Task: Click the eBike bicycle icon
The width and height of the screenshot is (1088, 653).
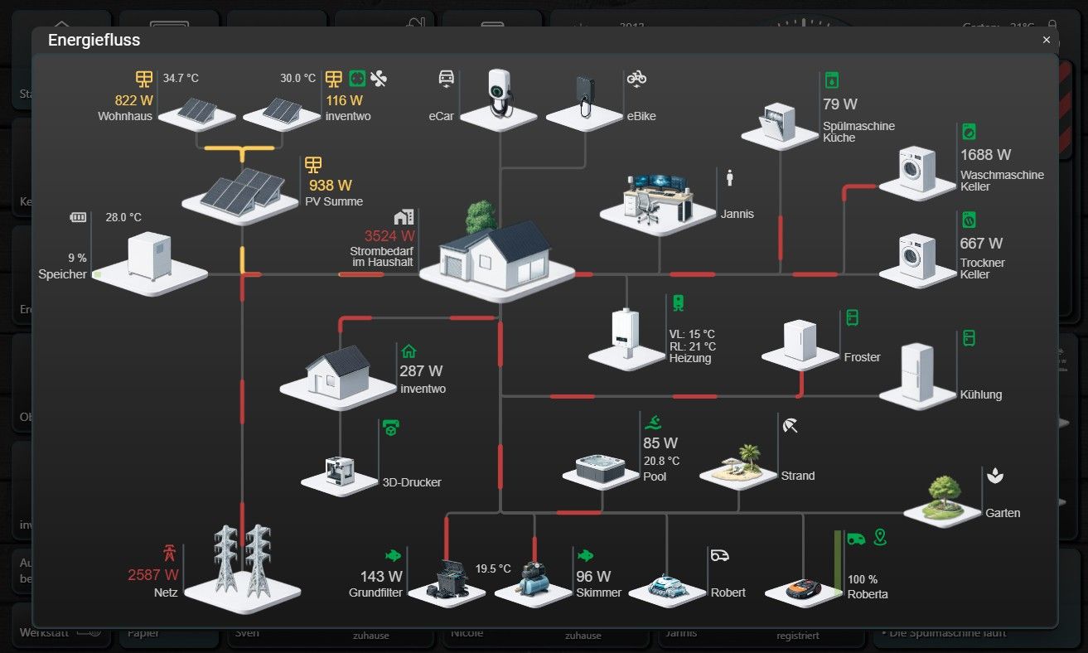Action: point(636,78)
